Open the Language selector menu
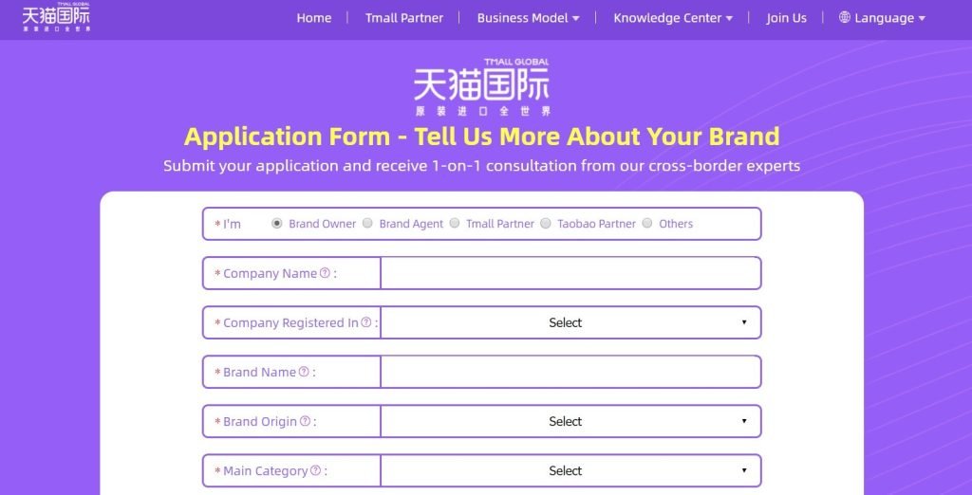Screen dimensions: 972x495 (x=882, y=18)
